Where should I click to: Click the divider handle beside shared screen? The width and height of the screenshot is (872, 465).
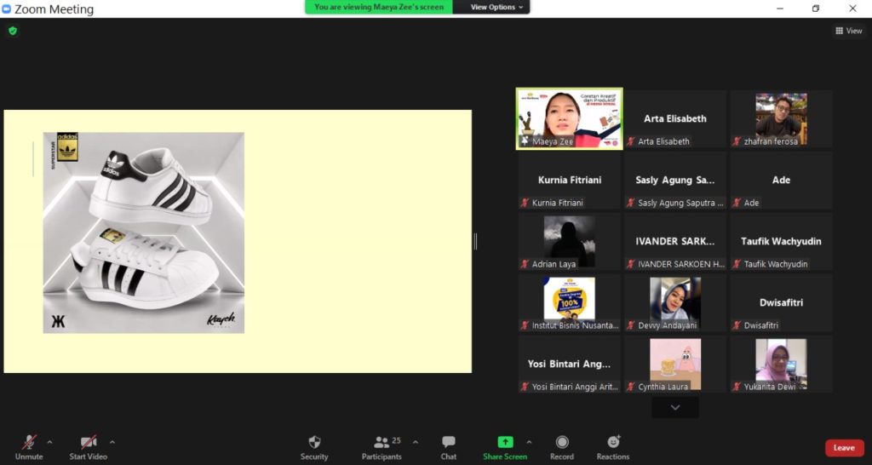click(x=475, y=241)
